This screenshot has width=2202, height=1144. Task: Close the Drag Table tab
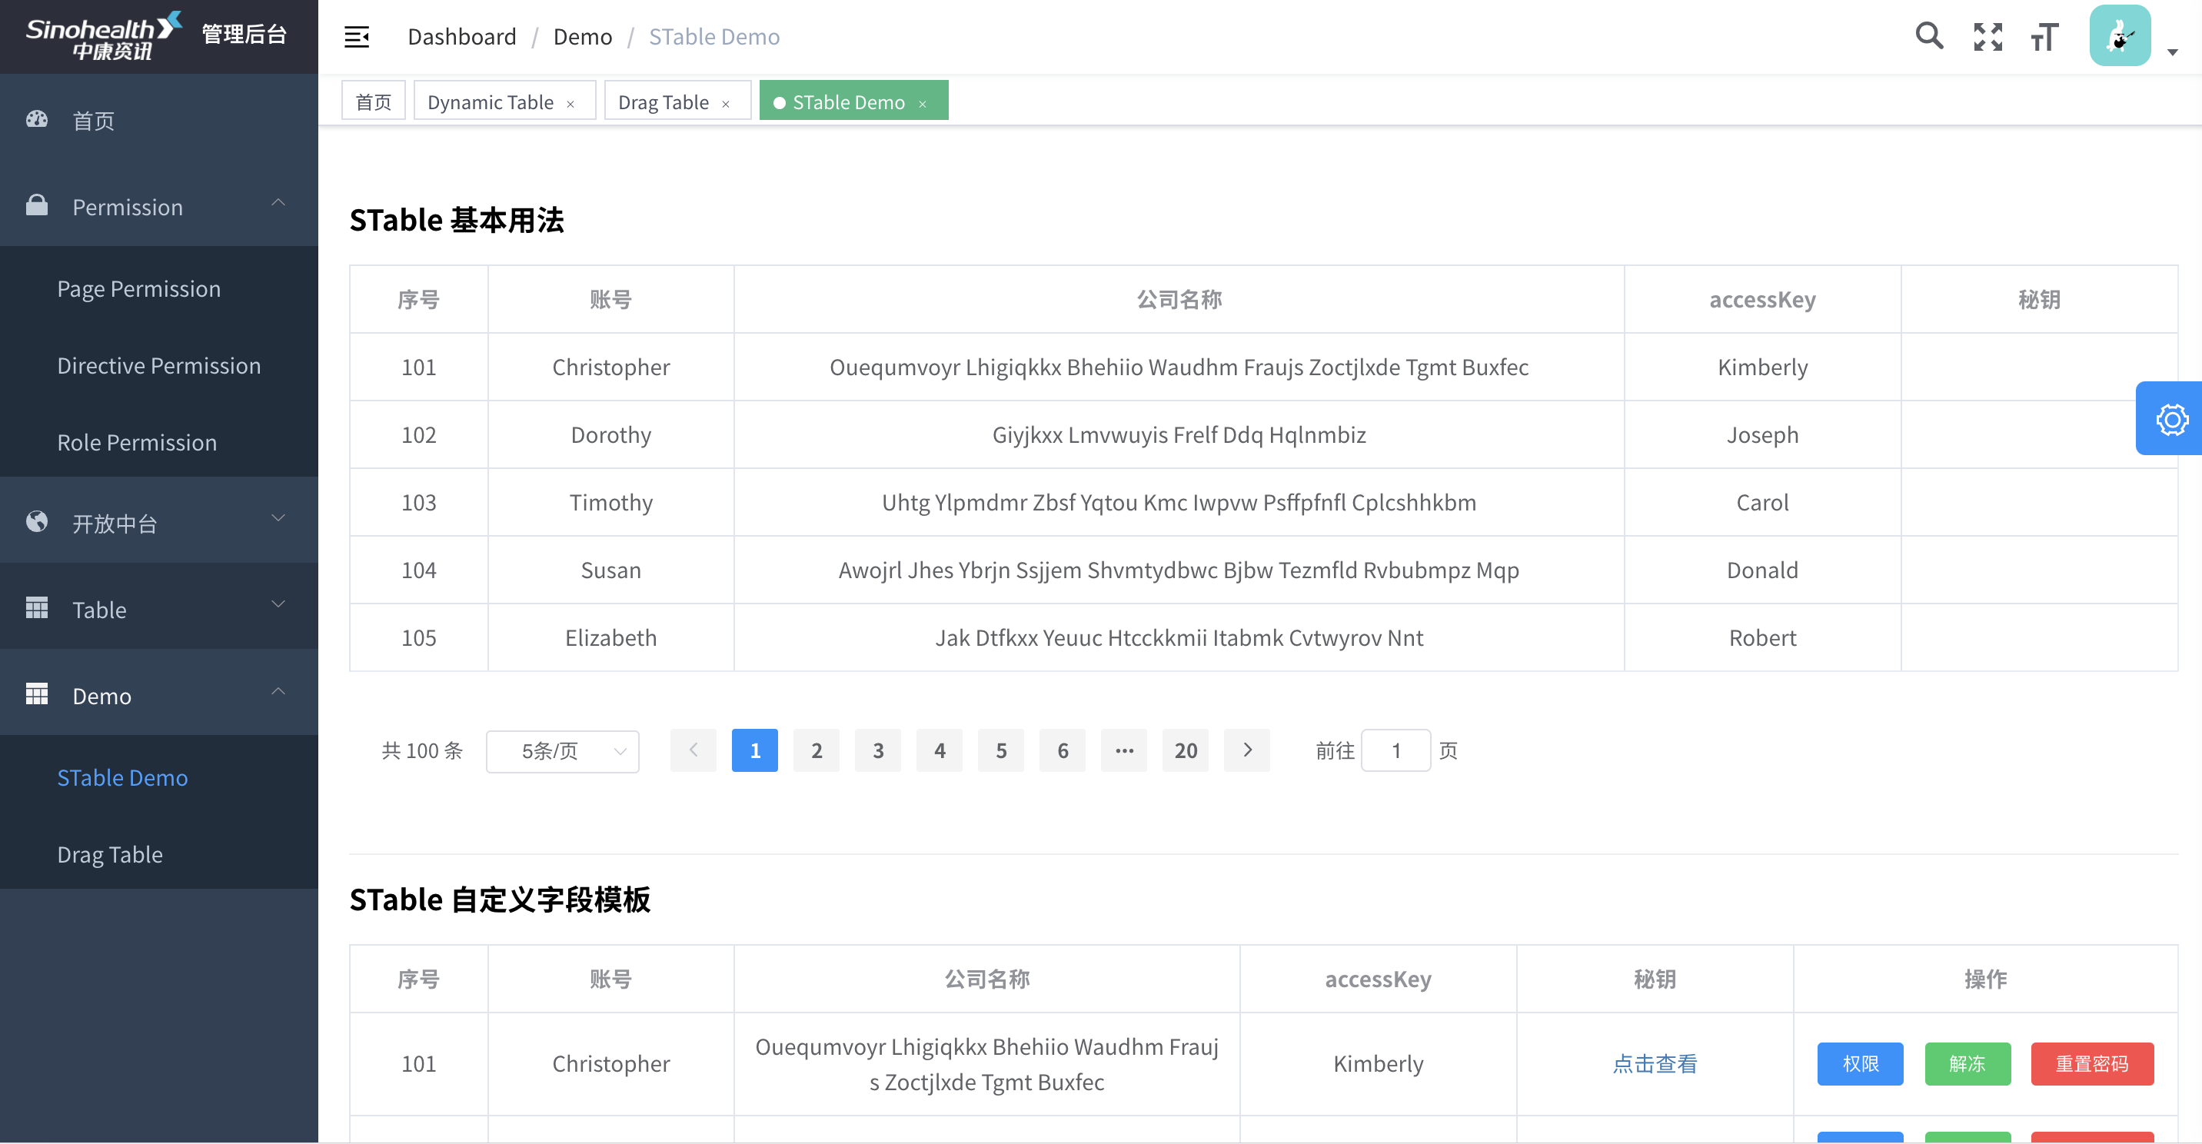[726, 105]
